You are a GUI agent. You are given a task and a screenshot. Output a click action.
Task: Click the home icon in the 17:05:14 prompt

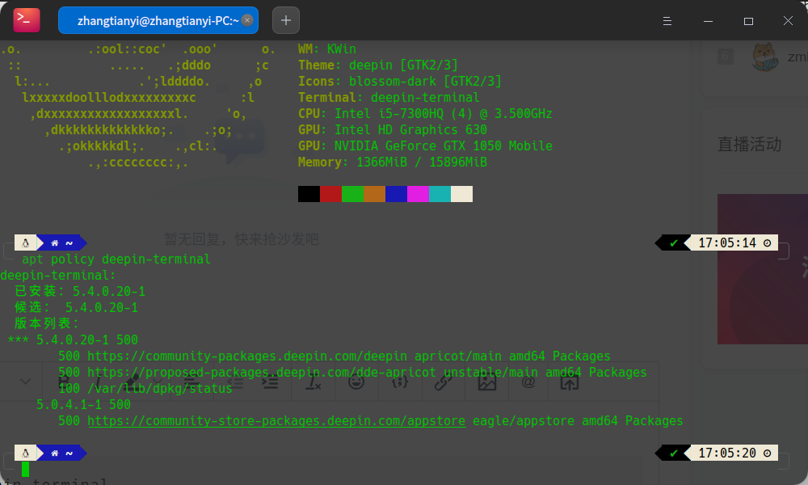(x=55, y=242)
